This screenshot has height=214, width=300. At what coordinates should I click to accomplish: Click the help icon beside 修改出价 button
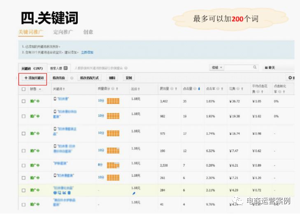(x=72, y=78)
